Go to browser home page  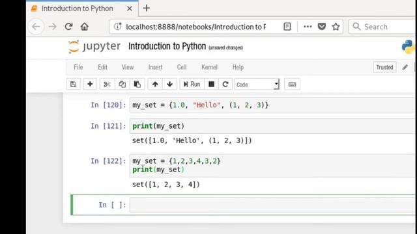pos(85,27)
